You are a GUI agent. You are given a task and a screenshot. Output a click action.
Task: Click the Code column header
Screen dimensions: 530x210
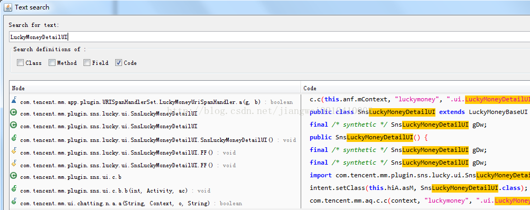pos(415,88)
